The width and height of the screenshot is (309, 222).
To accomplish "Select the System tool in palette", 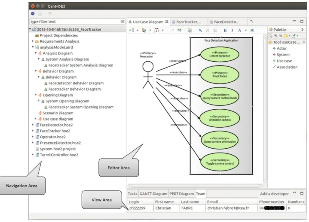I will 281,54.
